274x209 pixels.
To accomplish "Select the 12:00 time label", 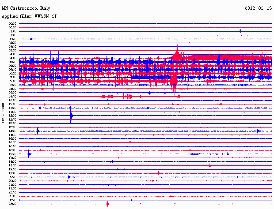I will coord(13,116).
